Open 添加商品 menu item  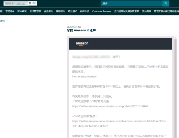147,11
